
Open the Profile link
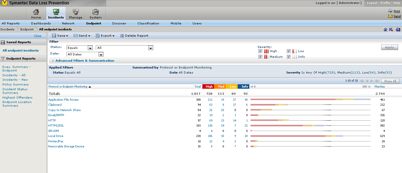[x=385, y=3]
